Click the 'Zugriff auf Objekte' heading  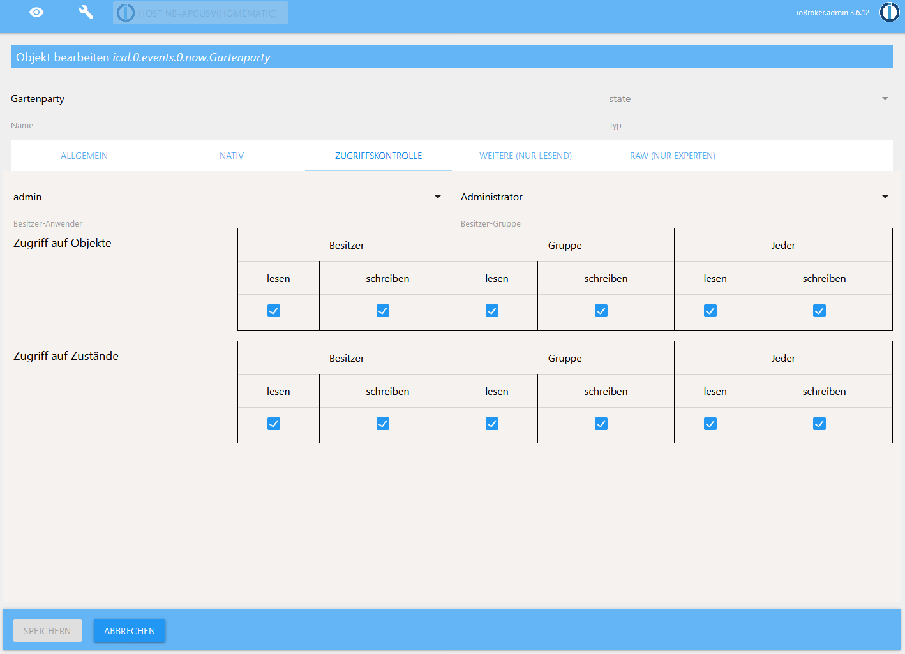[63, 243]
